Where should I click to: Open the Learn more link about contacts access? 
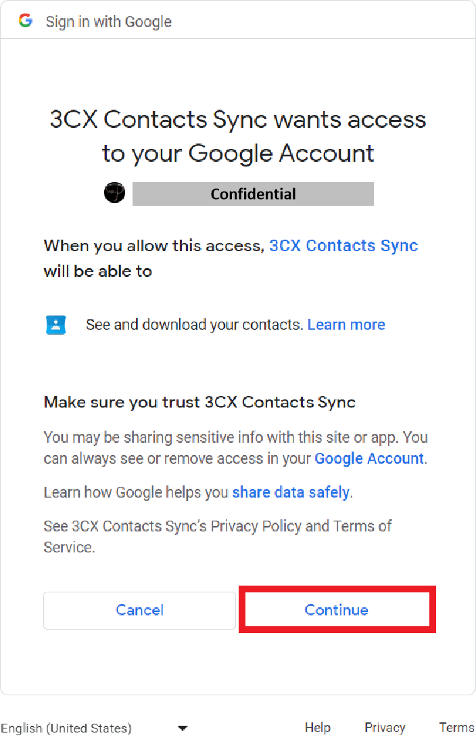(x=346, y=324)
